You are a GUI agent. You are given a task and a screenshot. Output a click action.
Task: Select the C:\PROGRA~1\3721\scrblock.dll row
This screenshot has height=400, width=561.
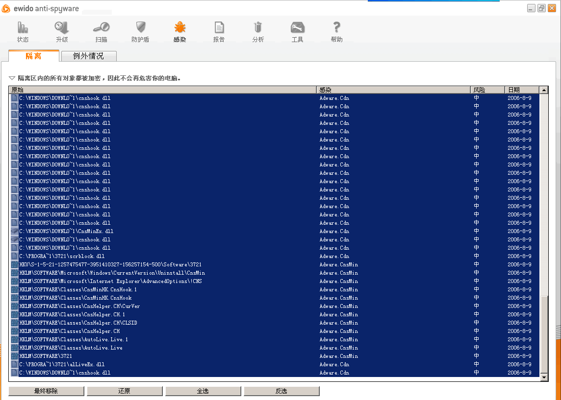[x=275, y=256]
